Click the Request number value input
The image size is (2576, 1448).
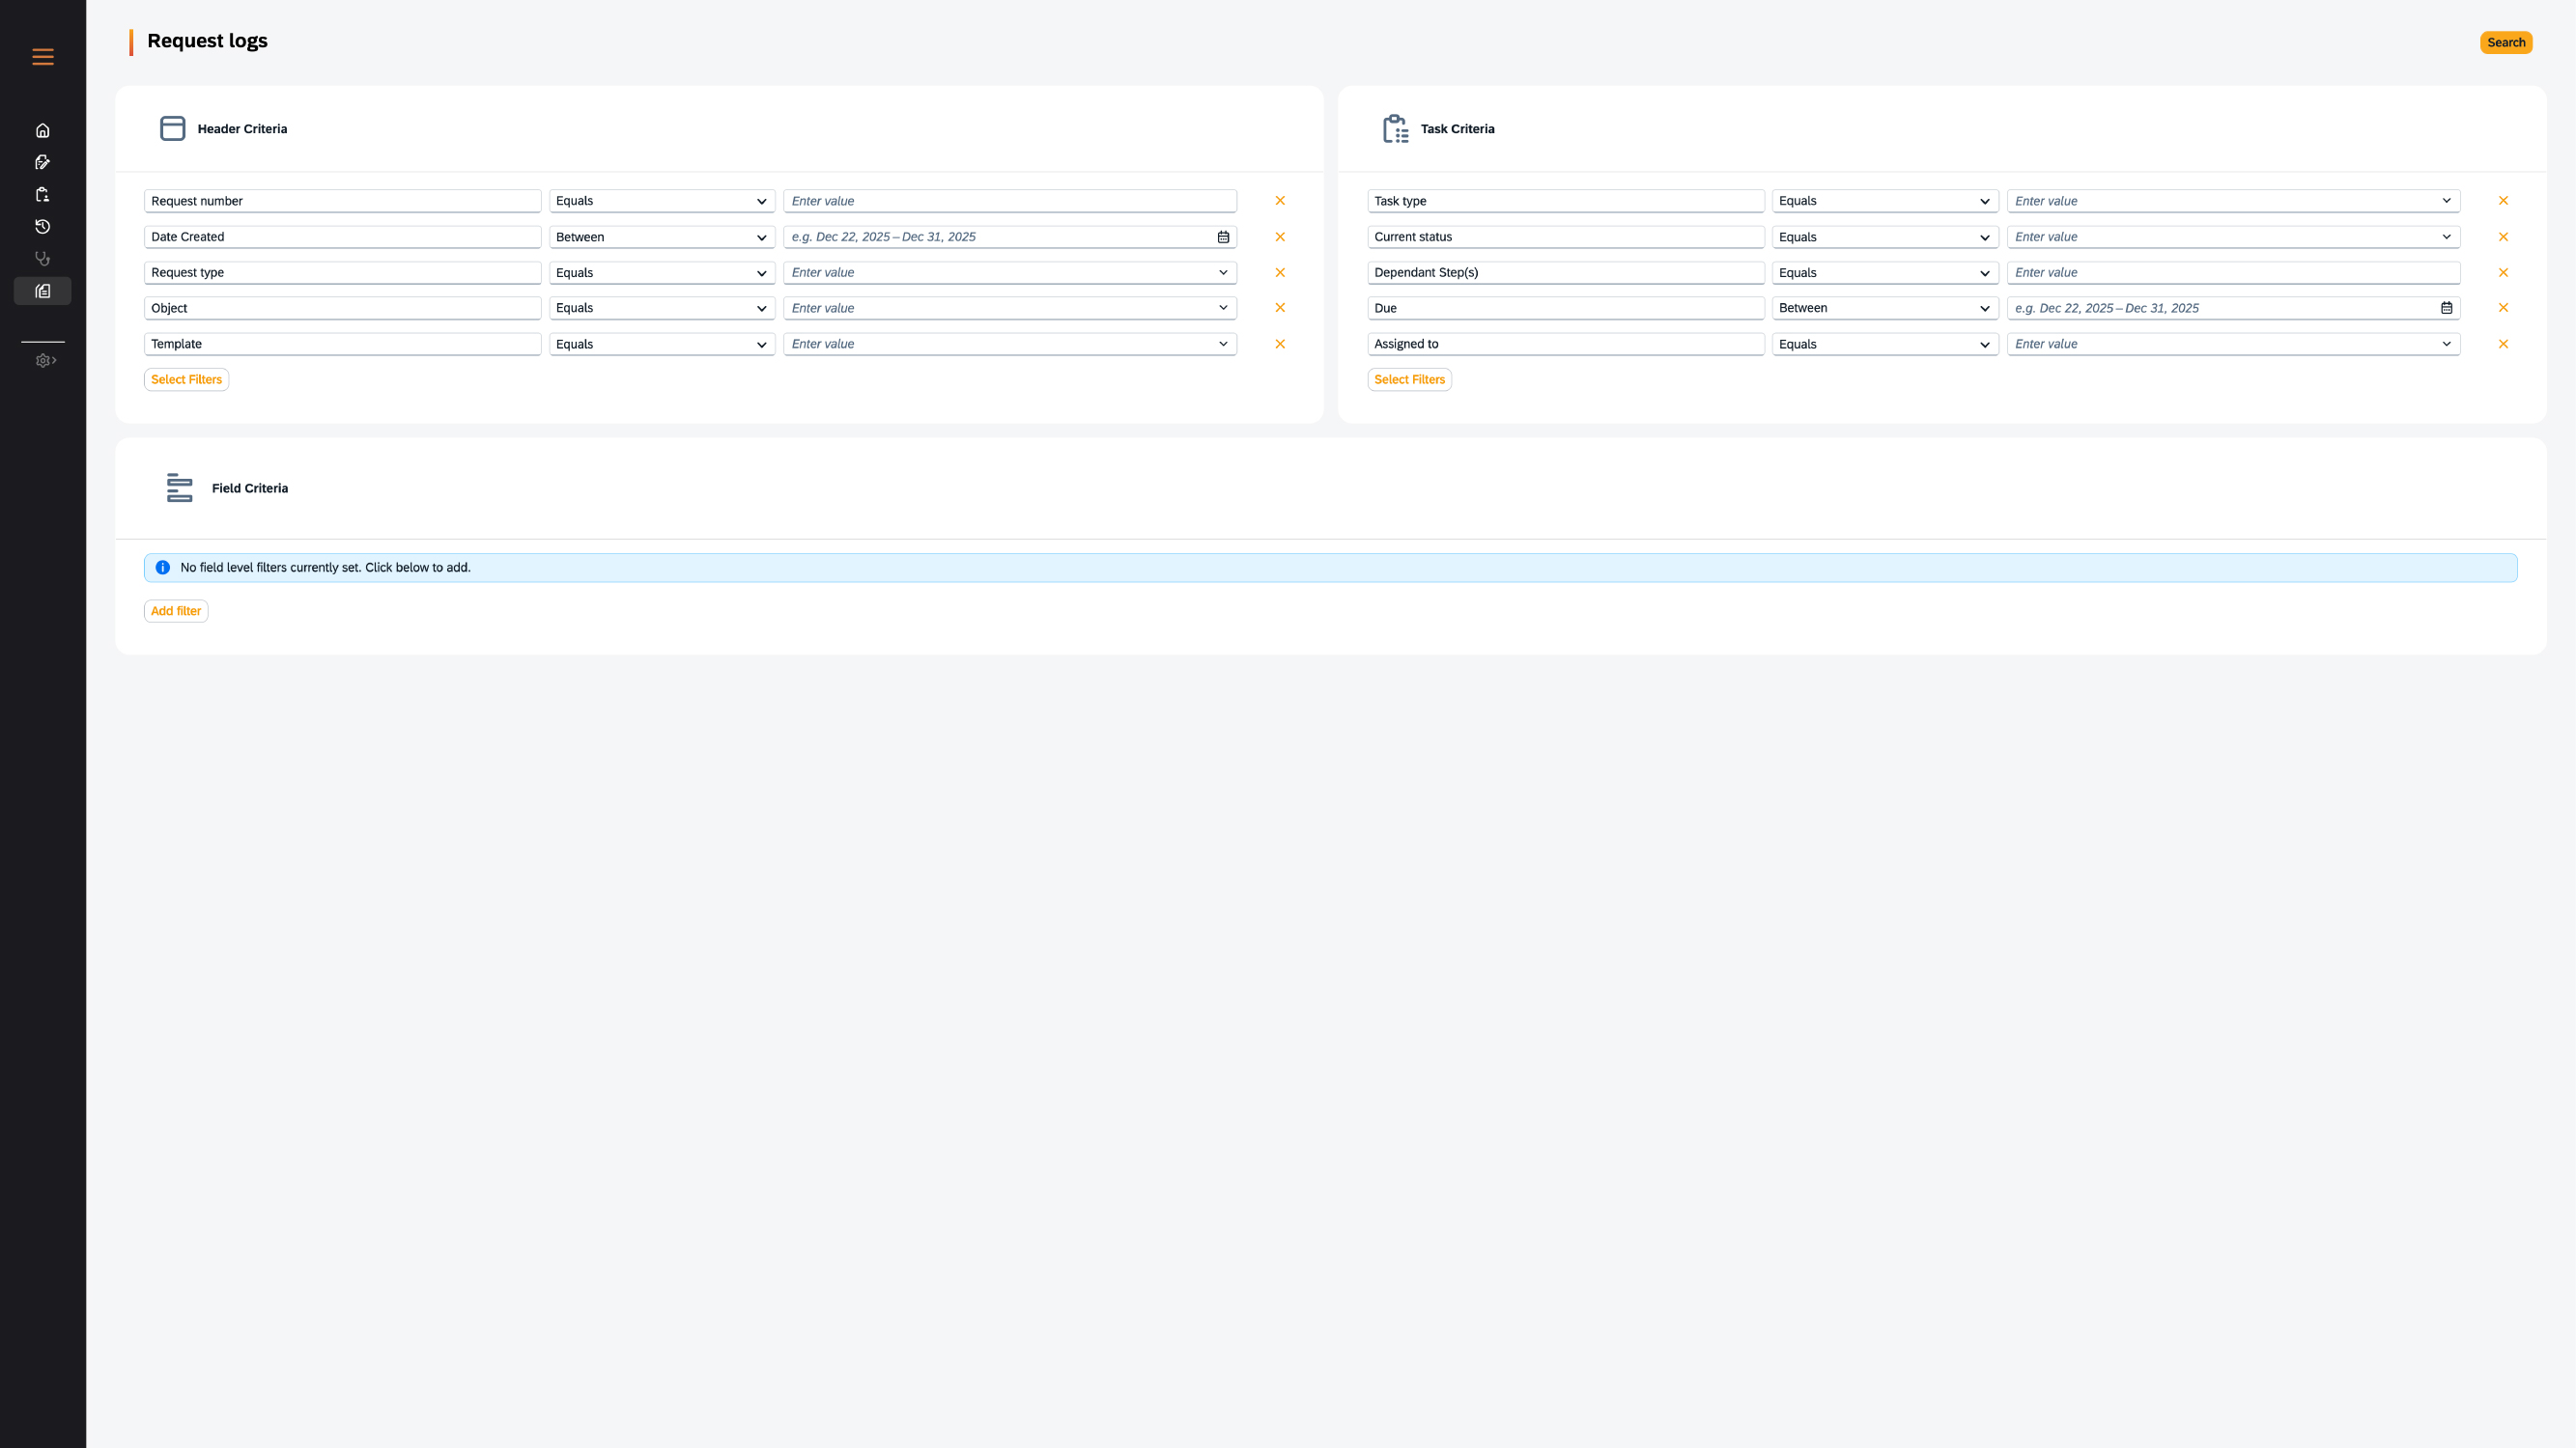tap(1010, 201)
